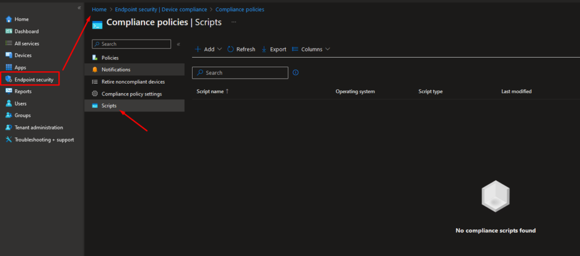
Task: Click the Last modified column header
Action: [517, 92]
